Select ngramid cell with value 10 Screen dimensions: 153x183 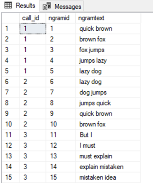click(61, 124)
